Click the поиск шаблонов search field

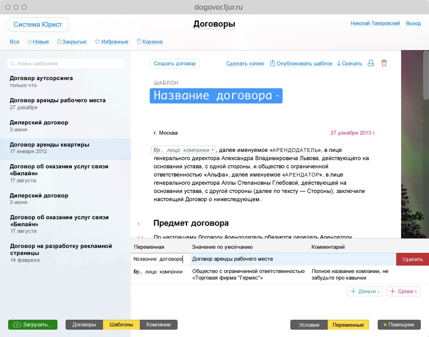click(x=66, y=64)
